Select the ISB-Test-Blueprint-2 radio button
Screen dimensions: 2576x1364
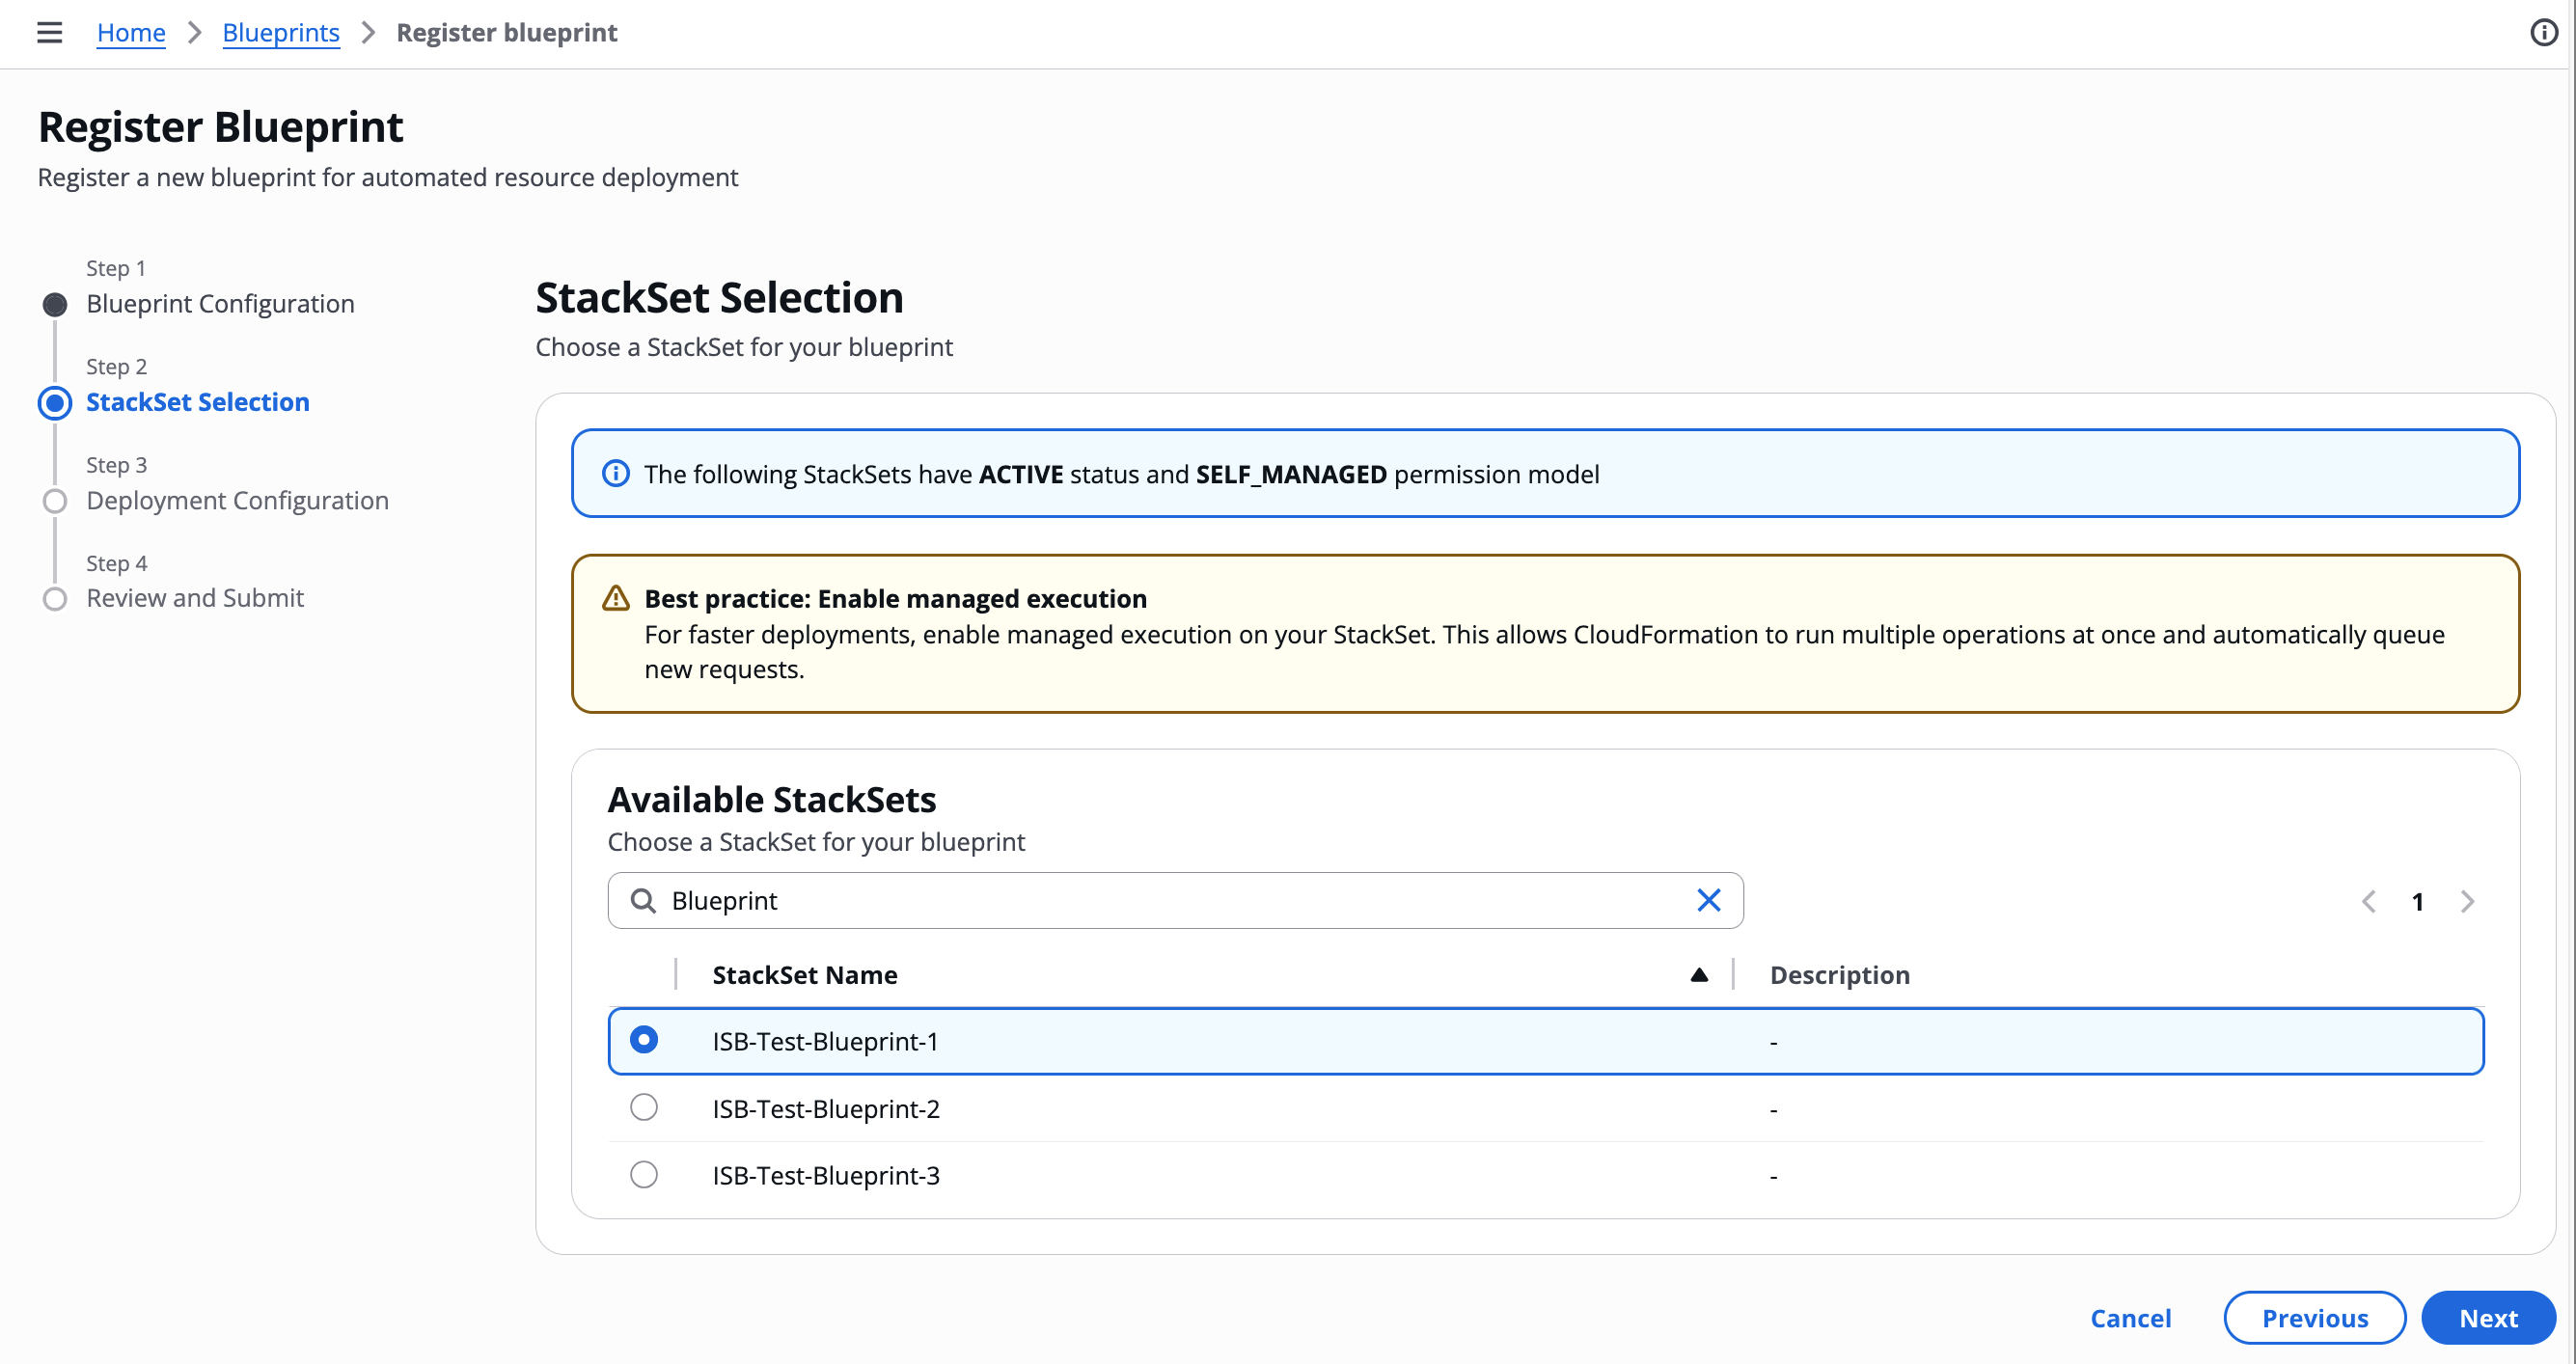pyautogui.click(x=643, y=1107)
